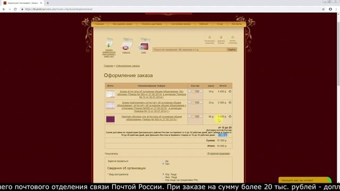Open the Сайт icon with red wallet
Image resolution: width=340 pixels, height=191 pixels.
[x=144, y=44]
